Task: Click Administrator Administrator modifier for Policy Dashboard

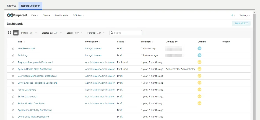Action: [x=100, y=90]
